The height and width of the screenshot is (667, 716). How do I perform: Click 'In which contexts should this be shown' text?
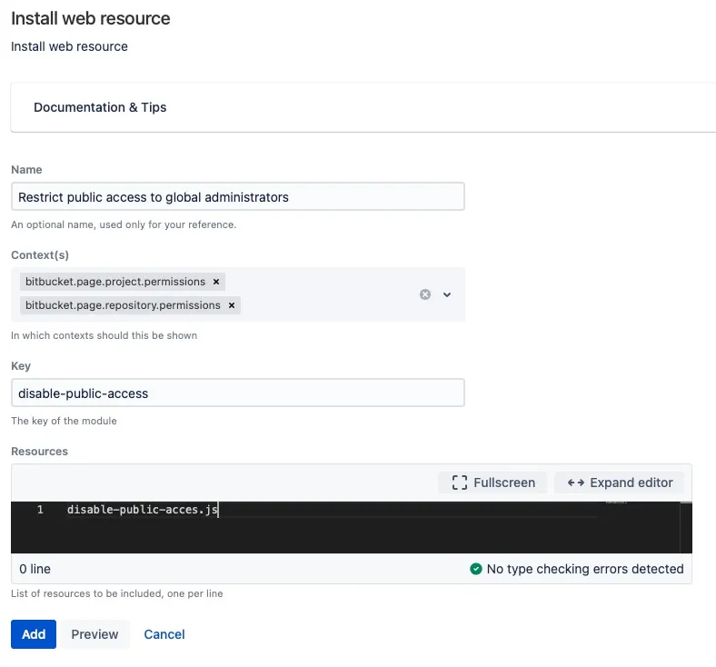[104, 335]
